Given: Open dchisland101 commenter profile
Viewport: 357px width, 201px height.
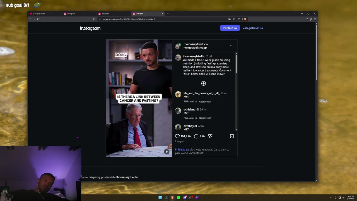Looking at the screenshot, I should pos(191,109).
